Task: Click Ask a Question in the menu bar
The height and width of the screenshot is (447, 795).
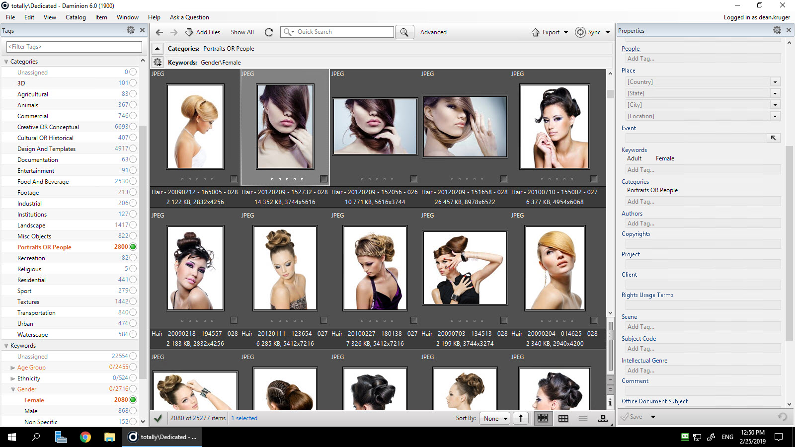Action: [189, 17]
